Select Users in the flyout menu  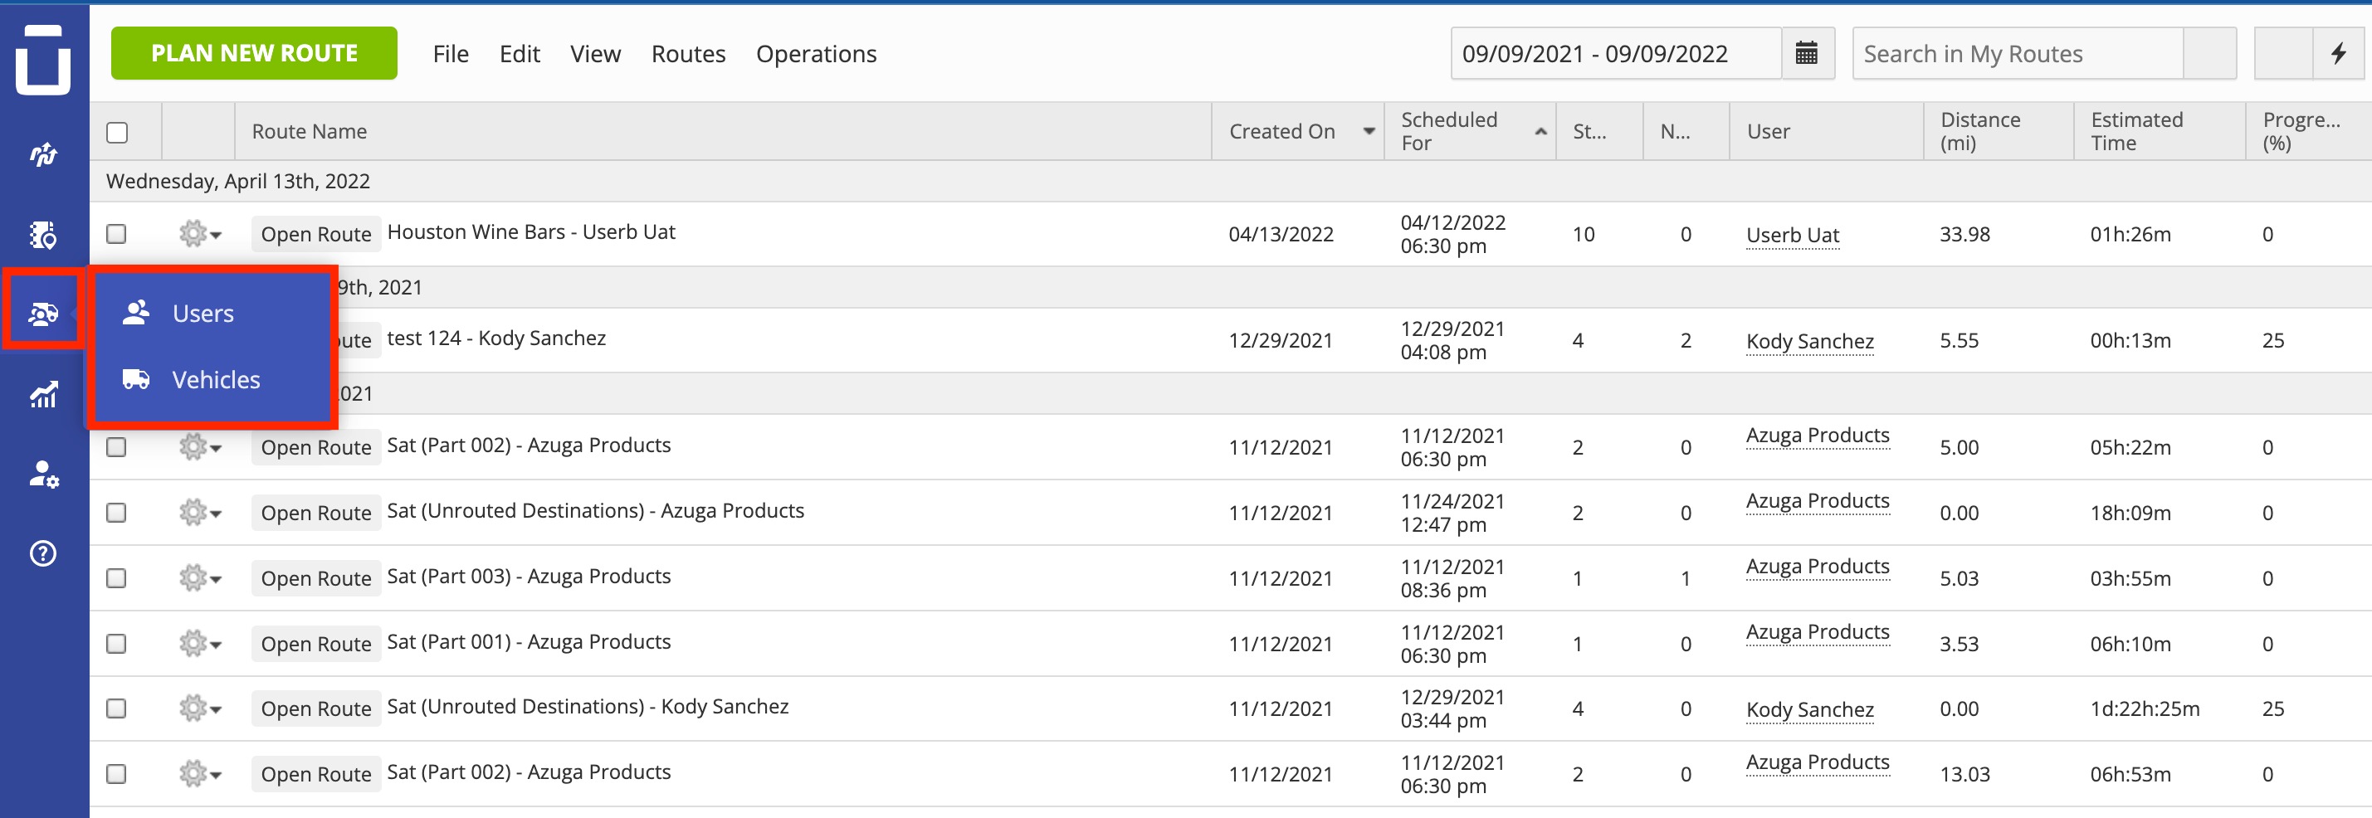pyautogui.click(x=212, y=314)
